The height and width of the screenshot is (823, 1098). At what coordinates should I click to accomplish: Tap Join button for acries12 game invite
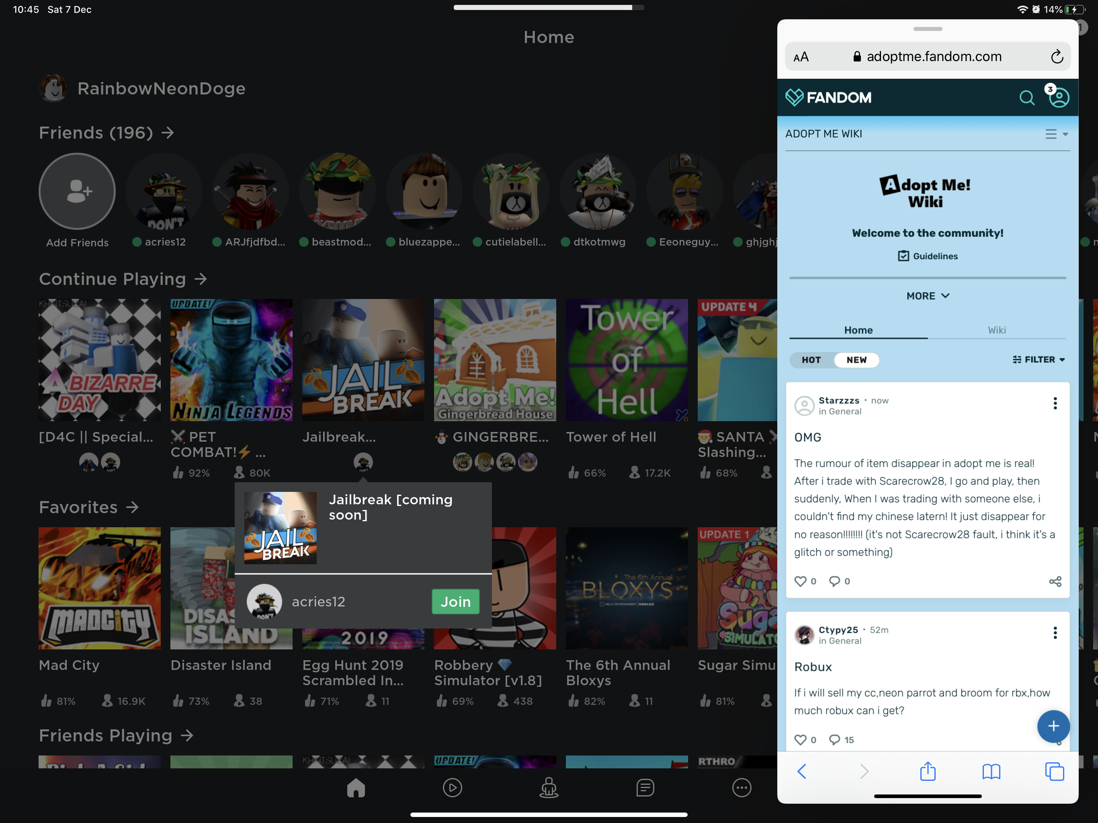point(456,602)
